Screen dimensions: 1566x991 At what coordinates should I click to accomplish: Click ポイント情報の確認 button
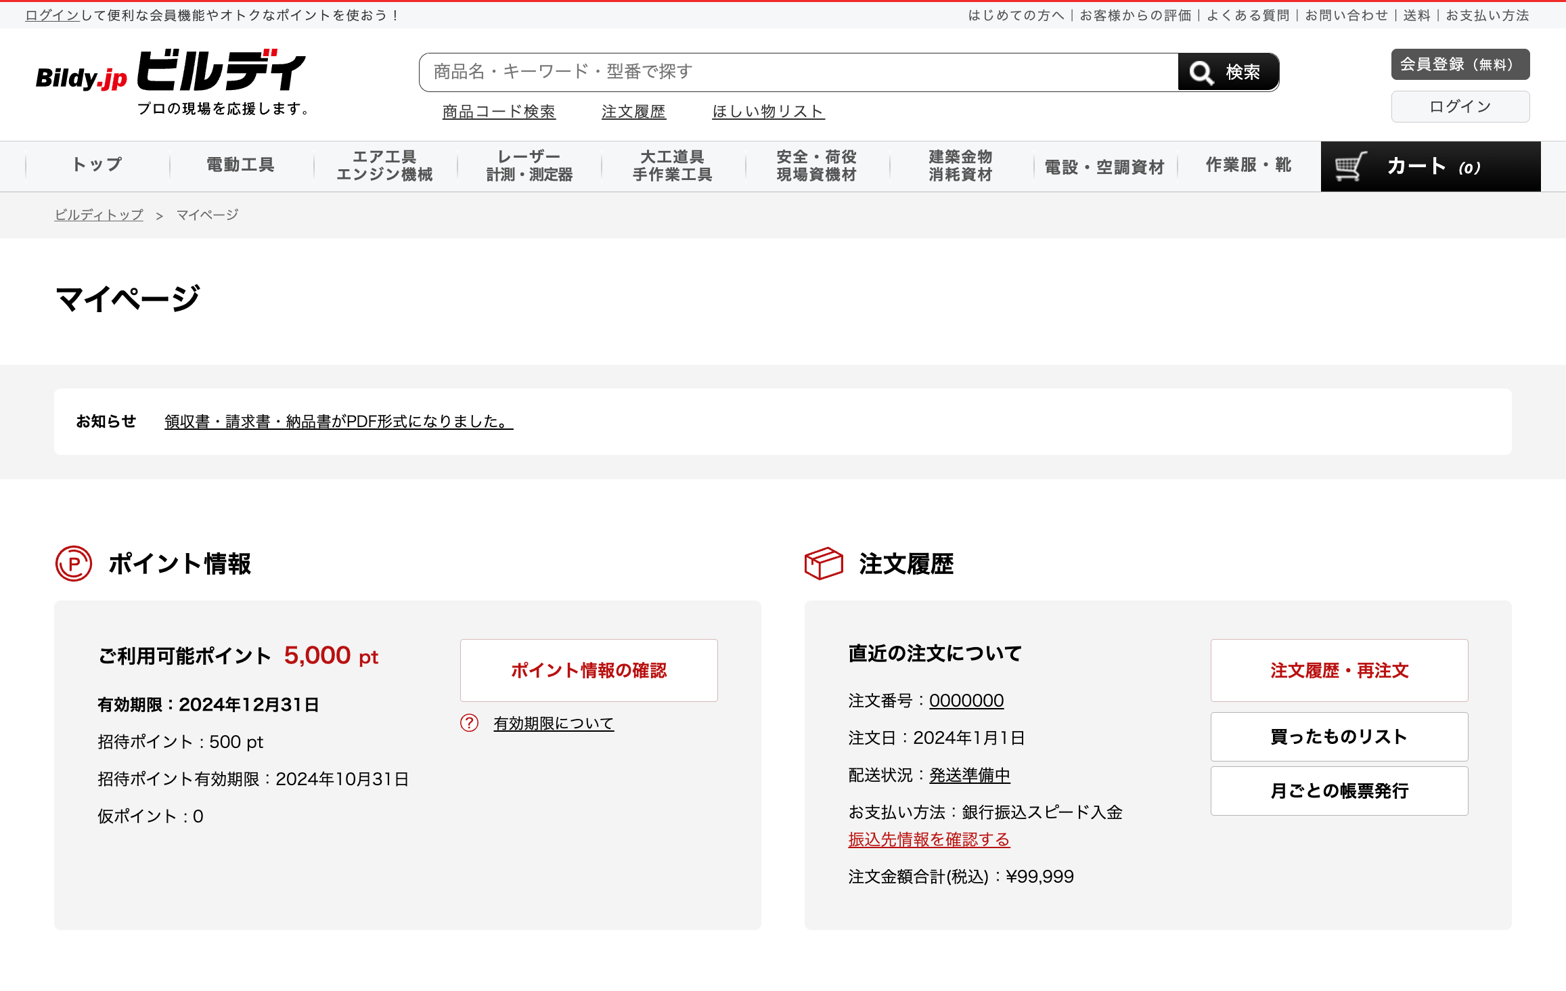pyautogui.click(x=588, y=670)
